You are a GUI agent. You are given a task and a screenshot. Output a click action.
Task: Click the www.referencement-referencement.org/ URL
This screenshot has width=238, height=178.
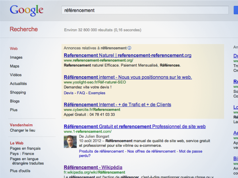point(99,60)
